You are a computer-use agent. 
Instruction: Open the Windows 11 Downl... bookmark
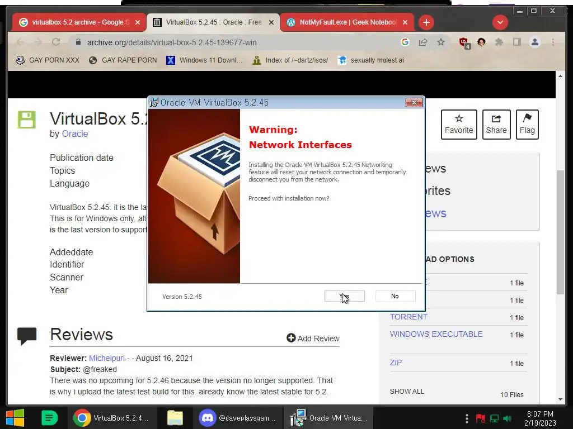204,60
